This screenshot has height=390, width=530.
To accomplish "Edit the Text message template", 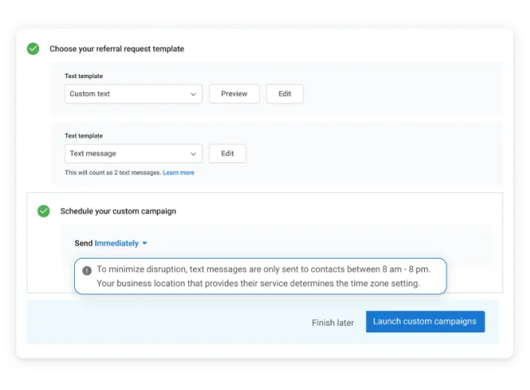I will pos(227,154).
